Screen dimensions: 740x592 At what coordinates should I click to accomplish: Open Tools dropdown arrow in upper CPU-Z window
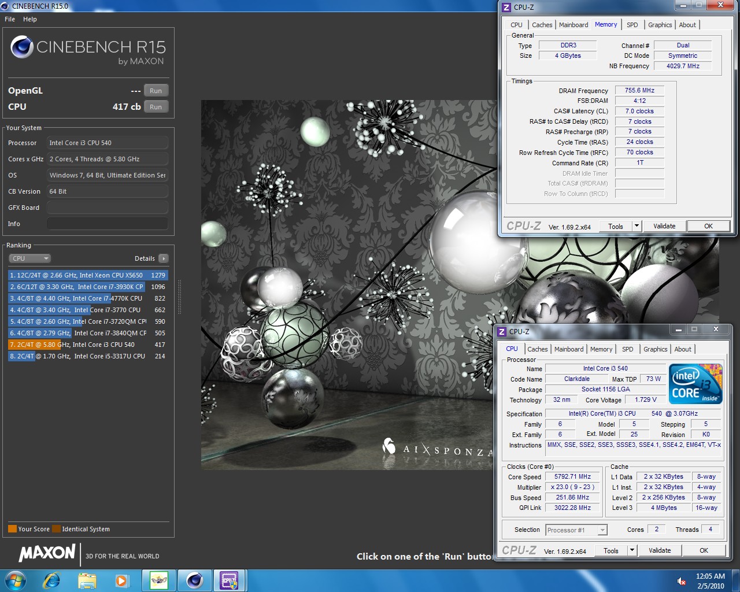click(637, 226)
